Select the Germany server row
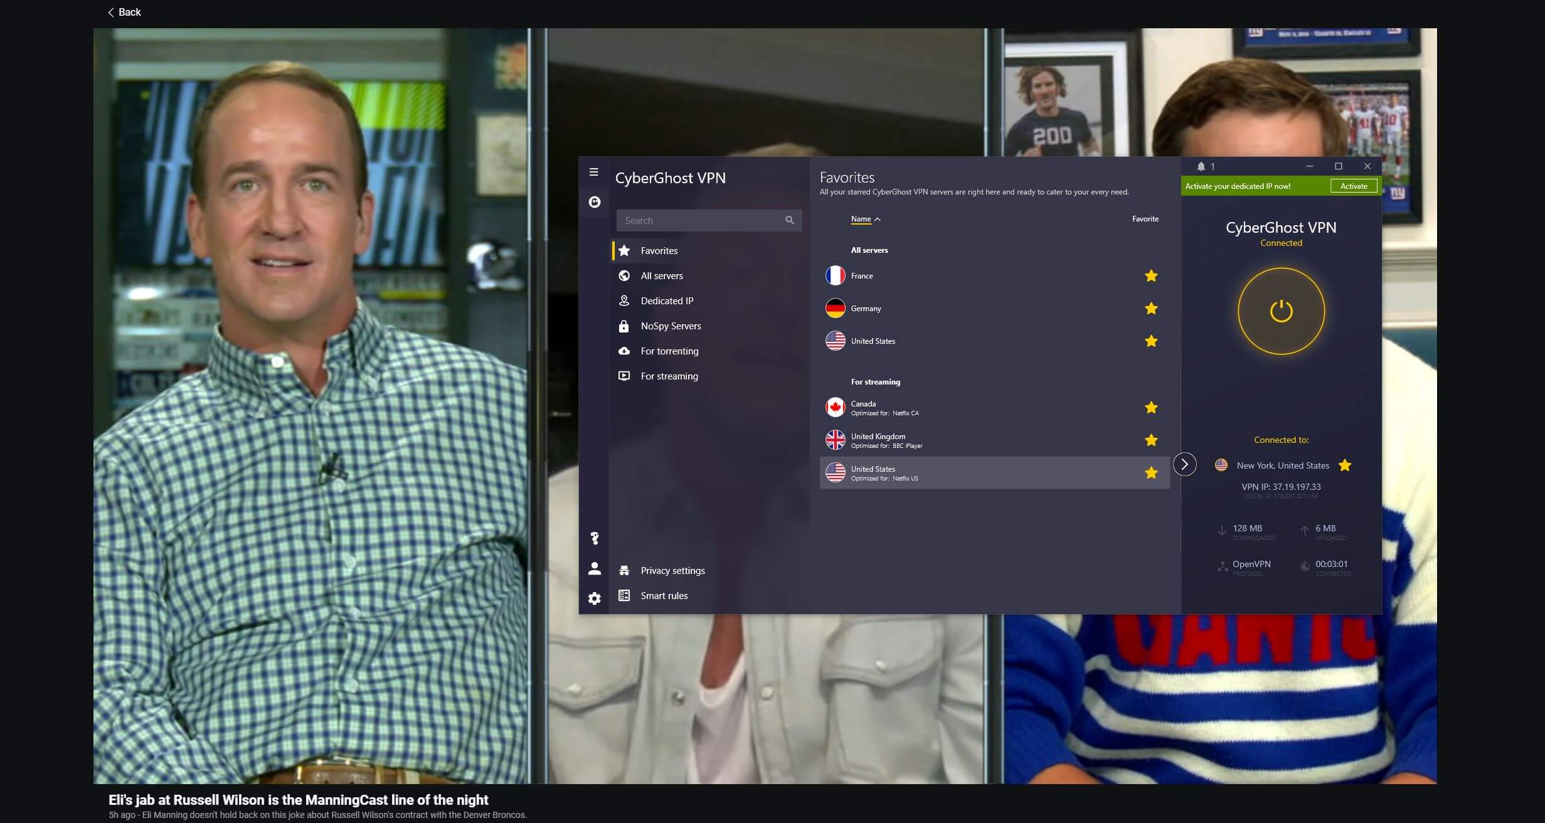 click(x=994, y=308)
